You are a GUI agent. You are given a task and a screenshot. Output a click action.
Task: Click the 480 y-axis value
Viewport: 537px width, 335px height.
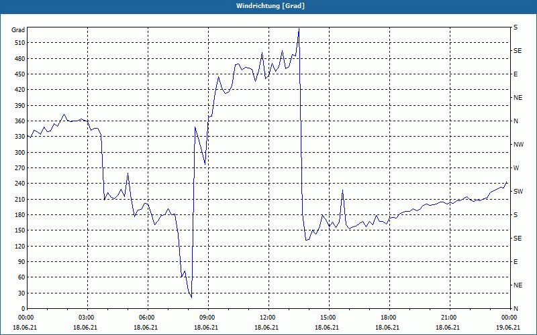(20, 58)
